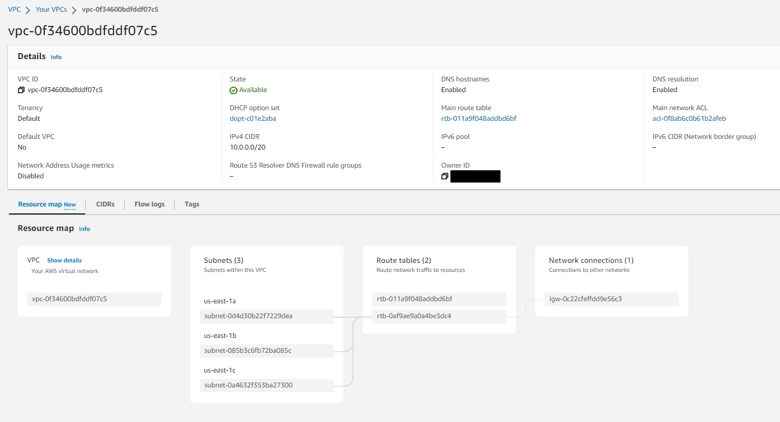Open DHCP option set dopt-c01e2aba
This screenshot has height=422, width=780.
point(252,118)
